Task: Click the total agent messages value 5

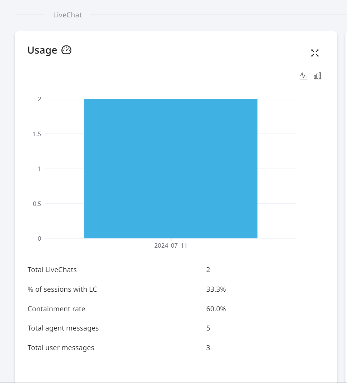Action: tap(208, 328)
